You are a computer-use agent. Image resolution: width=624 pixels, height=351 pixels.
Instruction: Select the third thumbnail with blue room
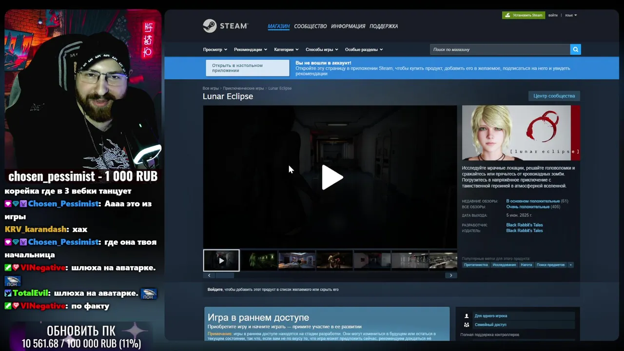pos(296,260)
